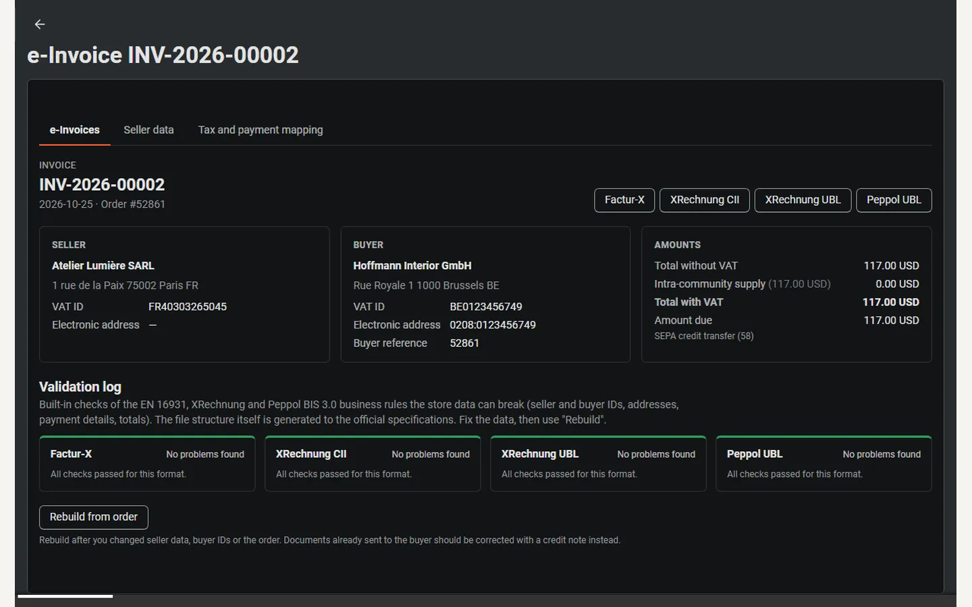This screenshot has height=607, width=972.
Task: Click the buyer address Rue Royale 1
Action: (x=426, y=285)
